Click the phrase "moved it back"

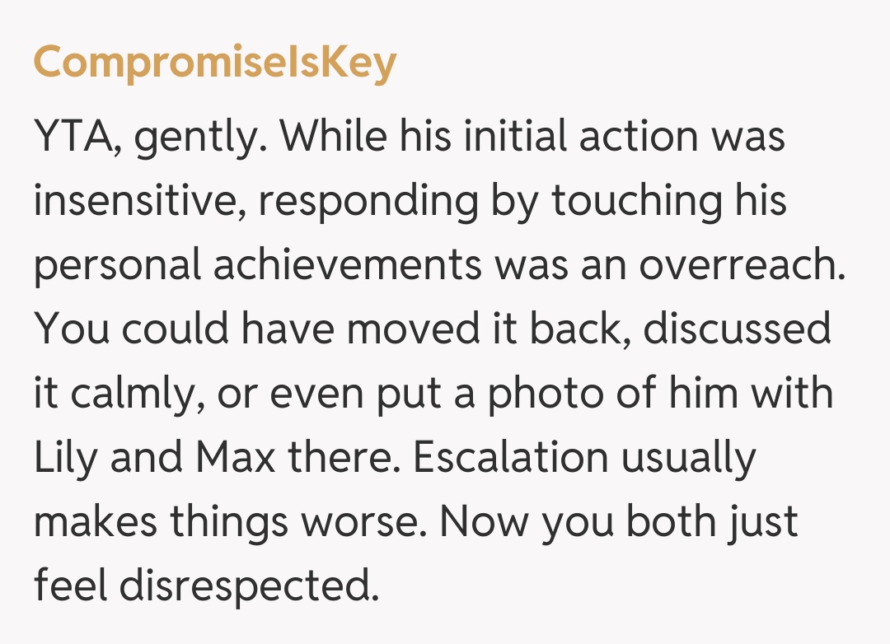[486, 330]
